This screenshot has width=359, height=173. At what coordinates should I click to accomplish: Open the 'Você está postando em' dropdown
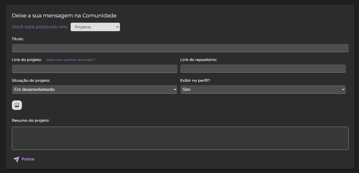[x=95, y=27]
